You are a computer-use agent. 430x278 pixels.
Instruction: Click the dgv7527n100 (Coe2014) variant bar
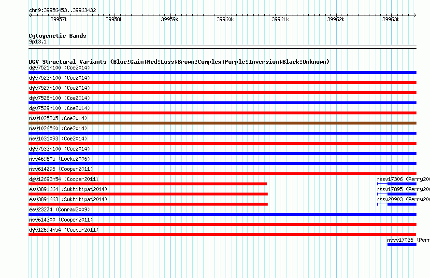(222, 93)
